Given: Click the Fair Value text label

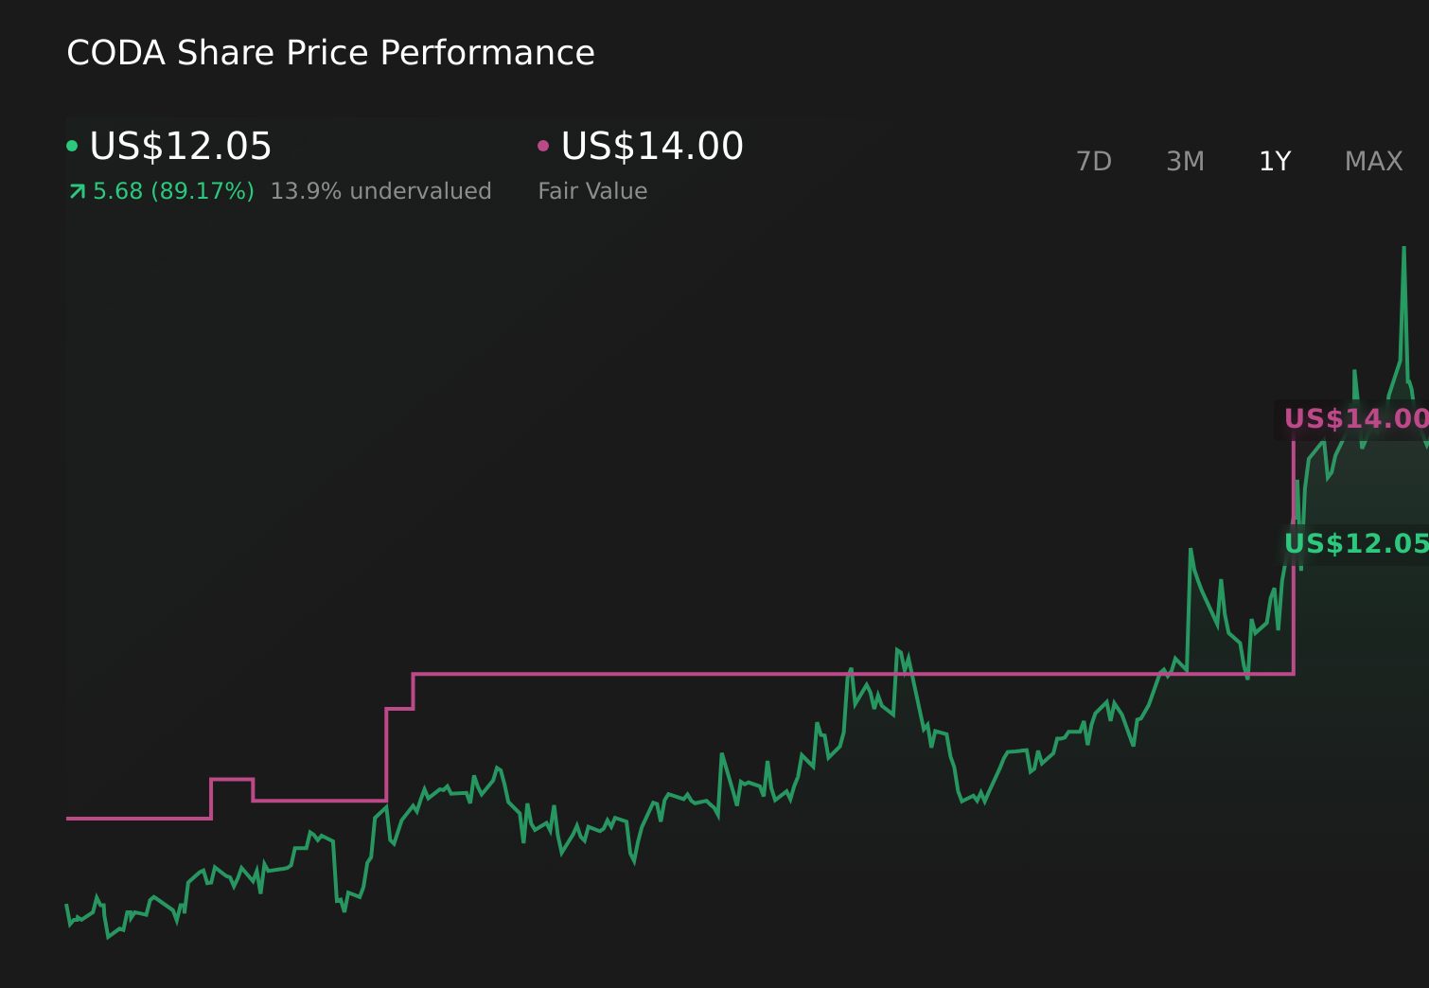Looking at the screenshot, I should click(592, 190).
